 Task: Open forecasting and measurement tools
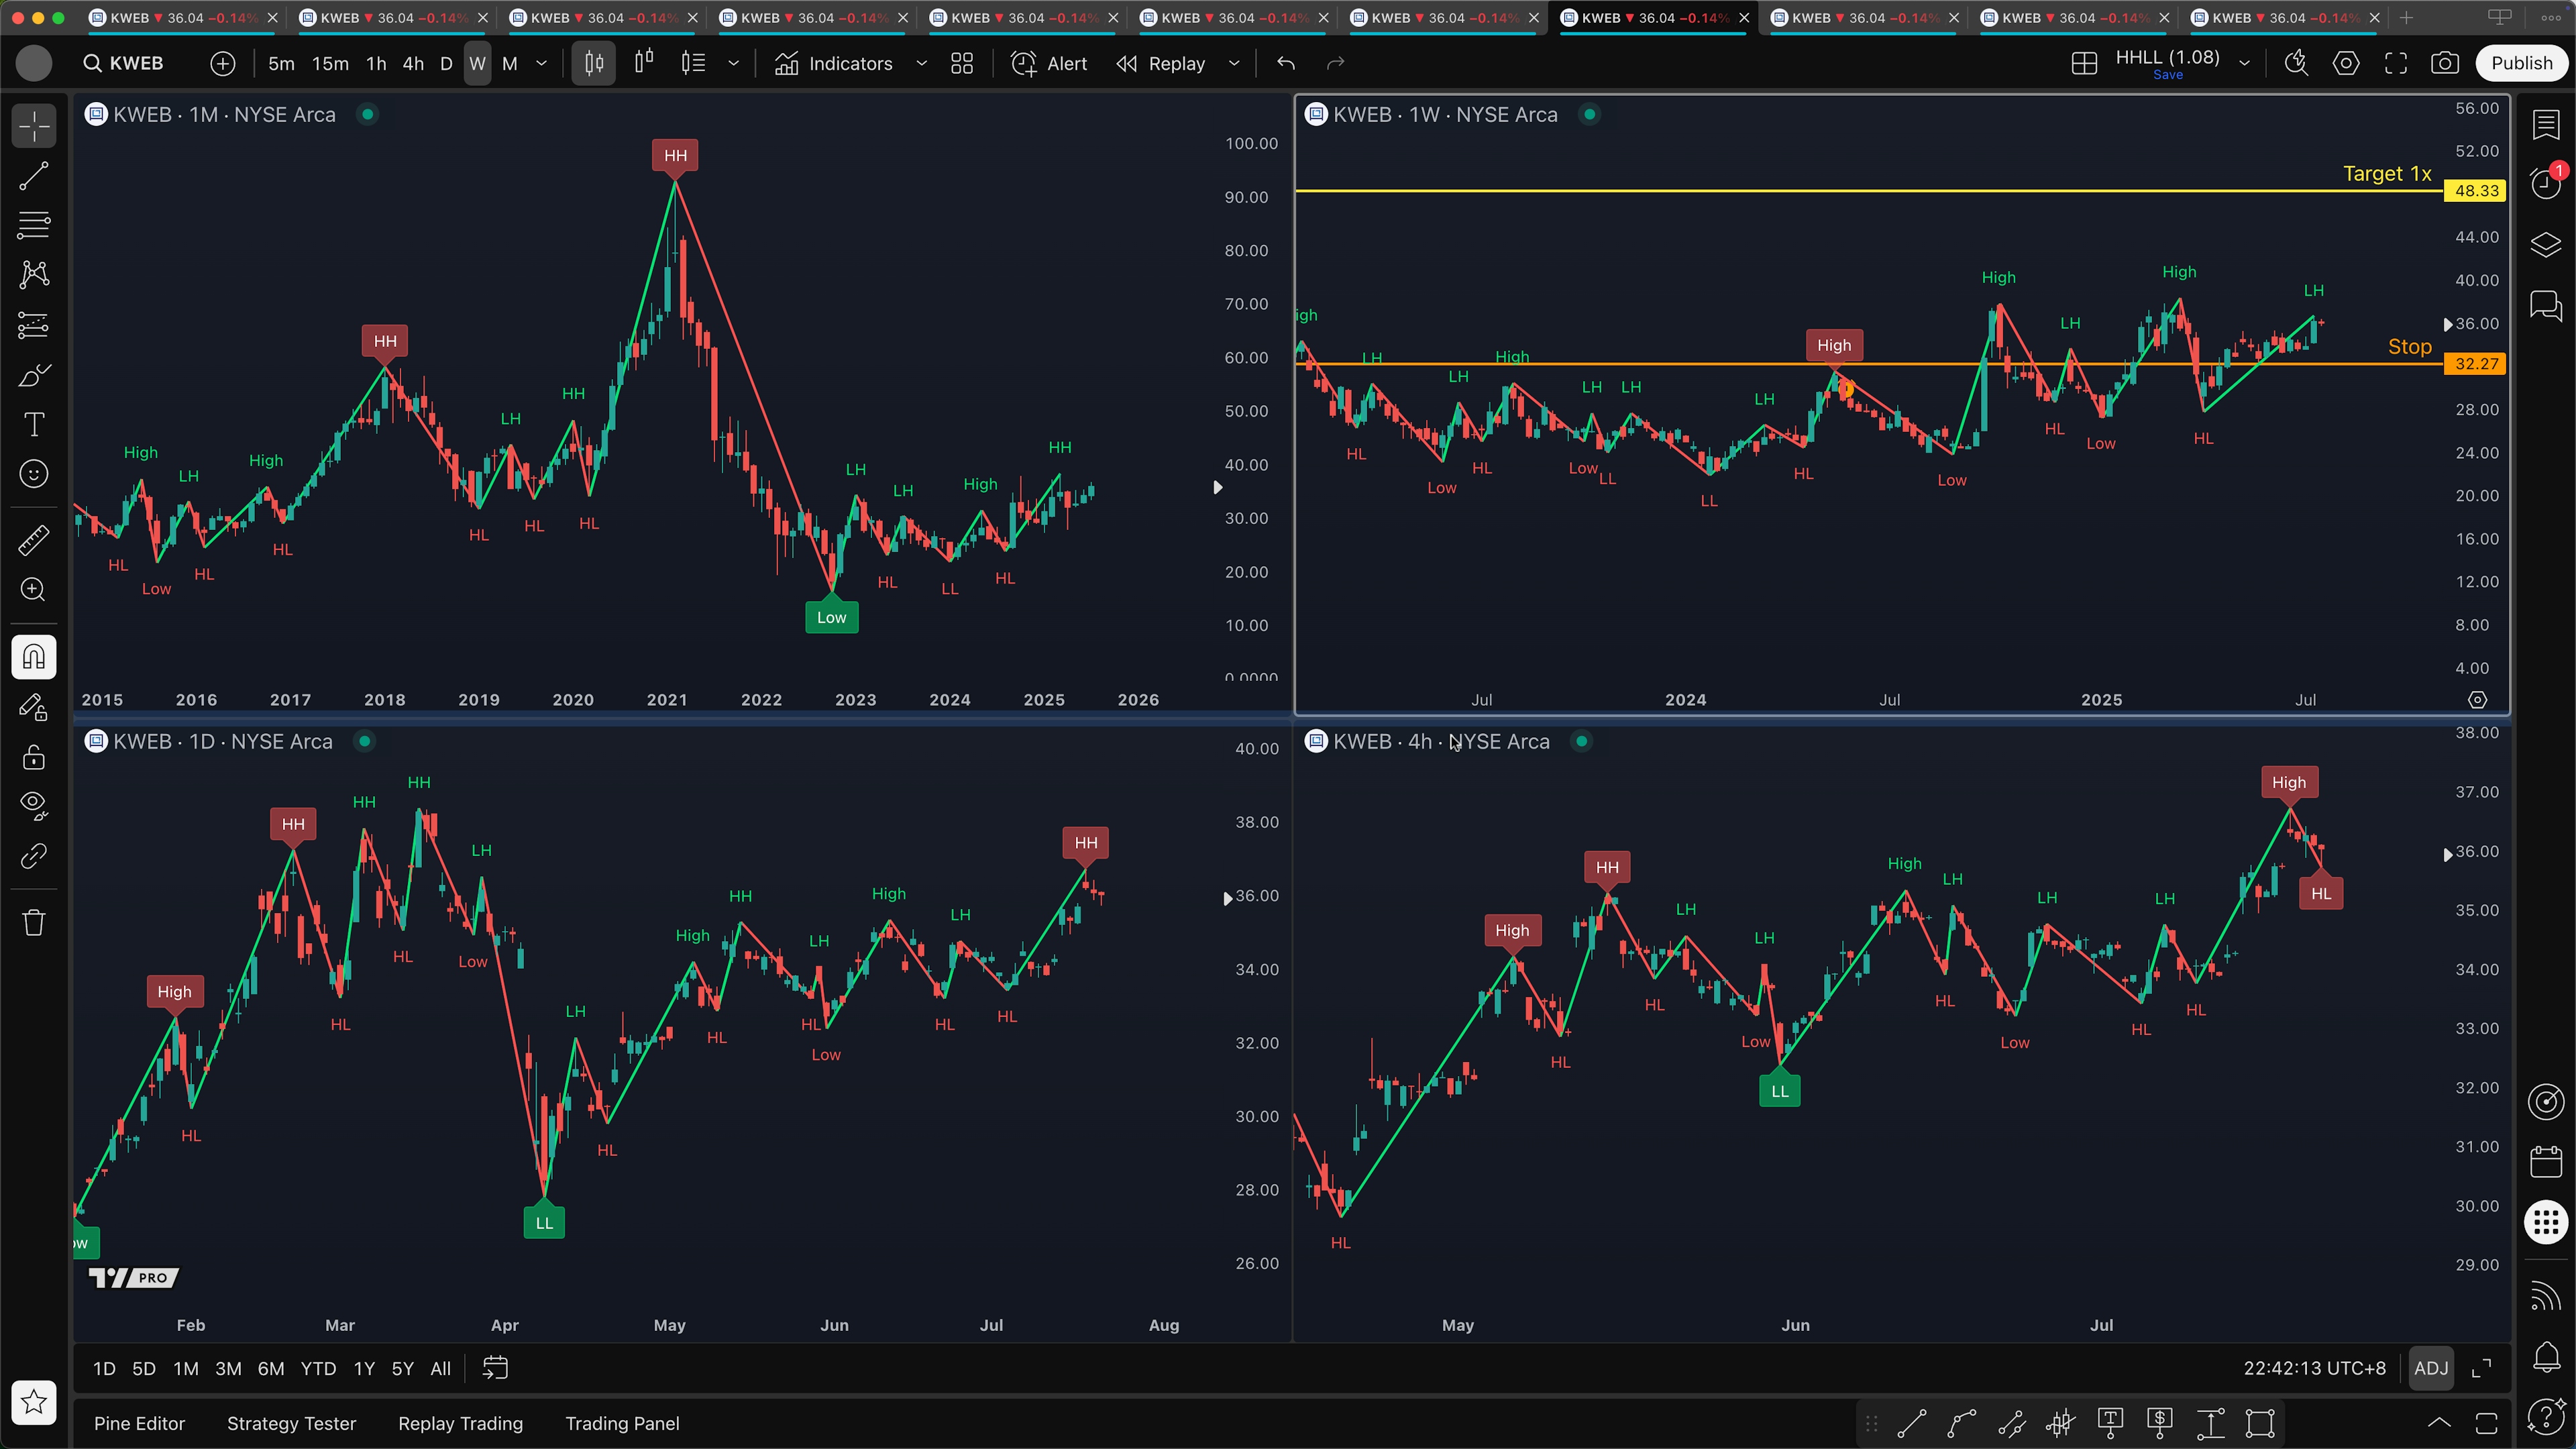coord(34,325)
